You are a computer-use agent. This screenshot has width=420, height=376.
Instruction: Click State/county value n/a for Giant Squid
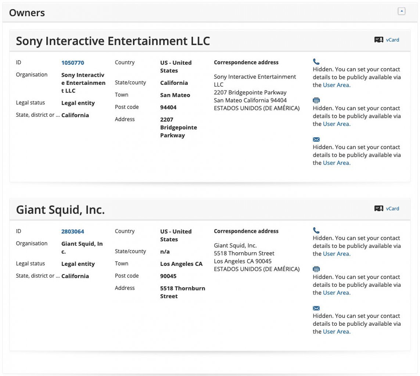pos(165,252)
